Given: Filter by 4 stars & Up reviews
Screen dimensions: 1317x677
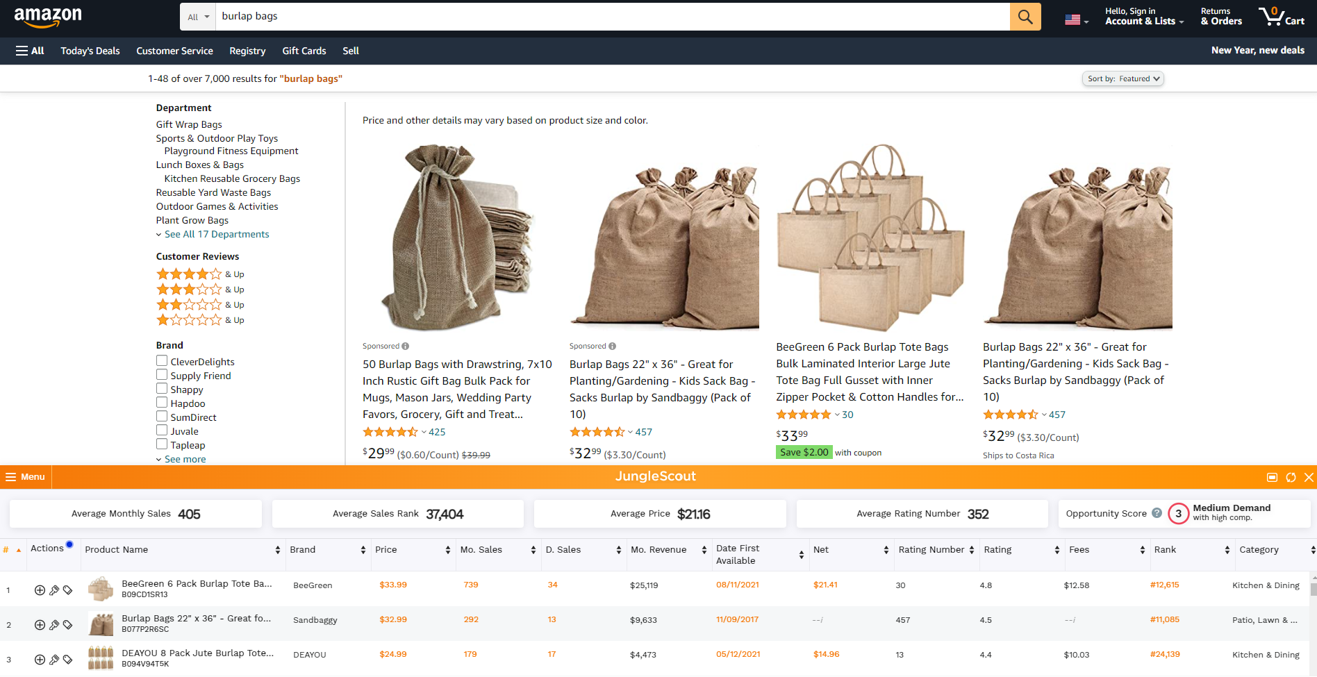Looking at the screenshot, I should (x=200, y=274).
